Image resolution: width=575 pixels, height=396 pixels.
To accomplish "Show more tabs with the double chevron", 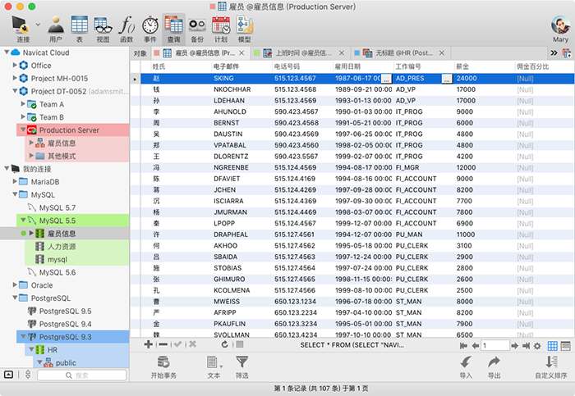I will coord(554,53).
